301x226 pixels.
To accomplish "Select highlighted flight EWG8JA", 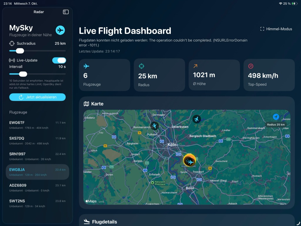I will pos(37,172).
